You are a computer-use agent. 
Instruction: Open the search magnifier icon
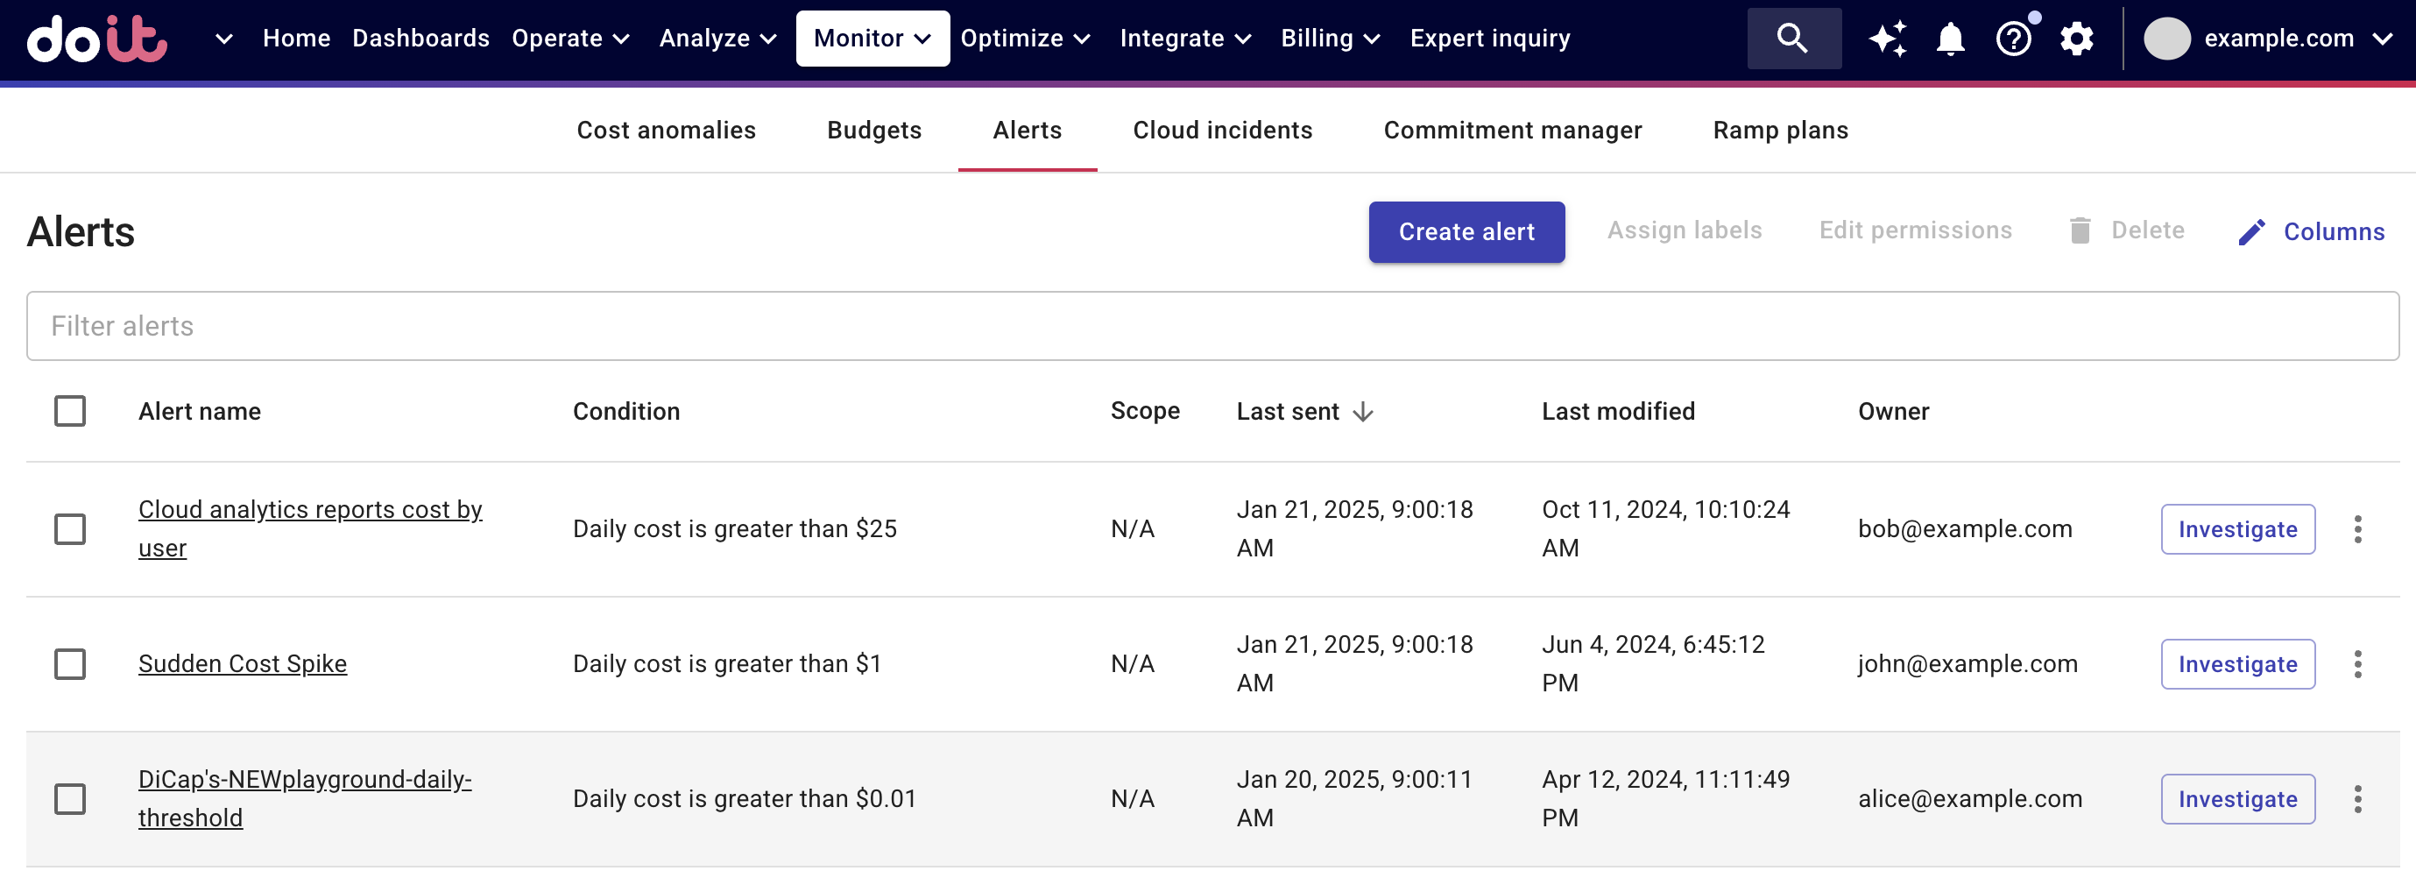coord(1792,39)
